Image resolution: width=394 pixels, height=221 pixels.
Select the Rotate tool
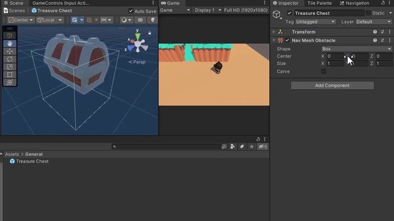10,59
